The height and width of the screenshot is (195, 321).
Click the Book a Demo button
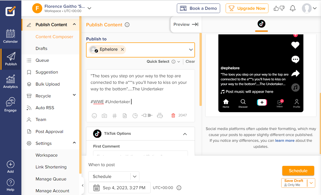198,8
